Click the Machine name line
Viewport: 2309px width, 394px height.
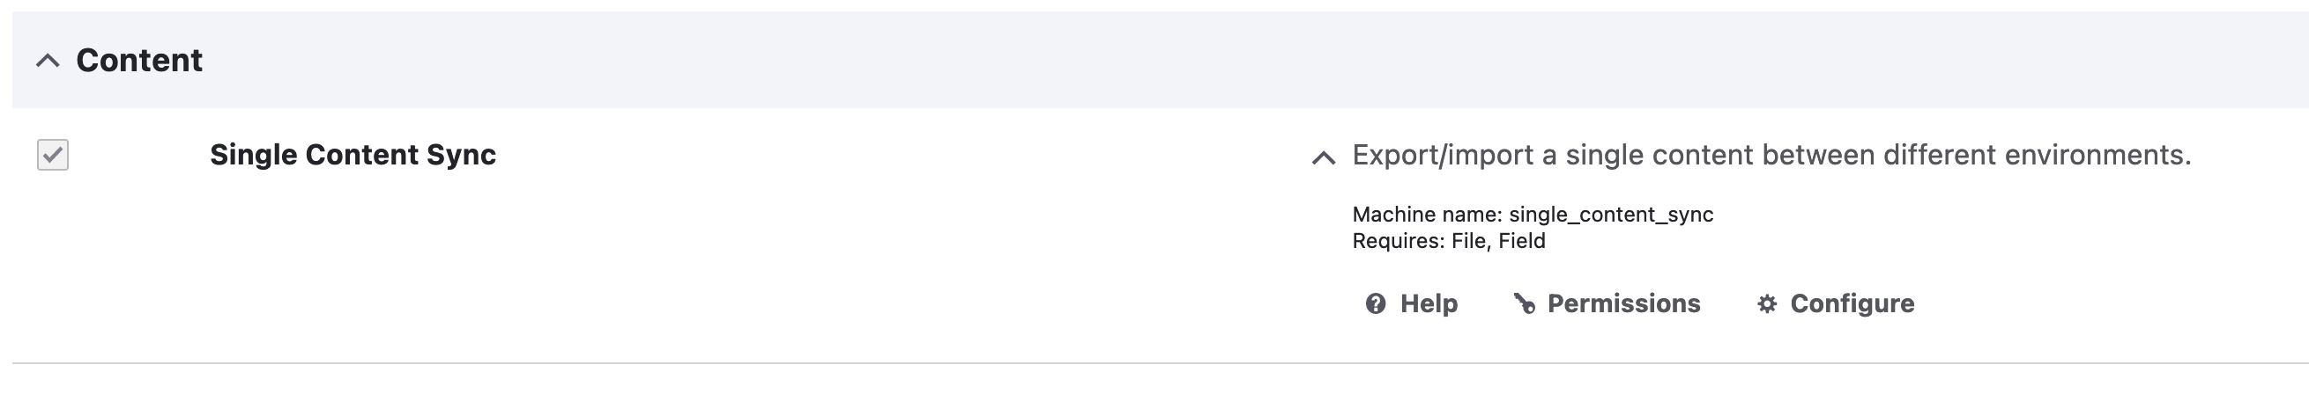click(x=1532, y=215)
